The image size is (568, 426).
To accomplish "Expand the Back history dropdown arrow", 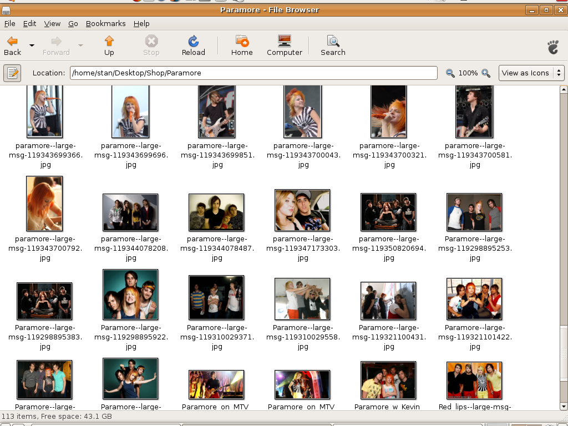I will (x=32, y=45).
